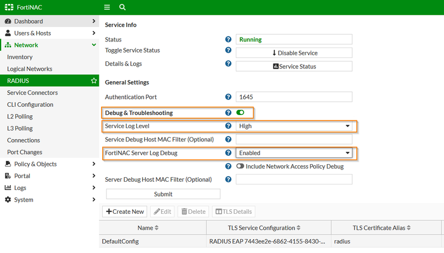Click the FortiNAC logo icon

click(9, 7)
